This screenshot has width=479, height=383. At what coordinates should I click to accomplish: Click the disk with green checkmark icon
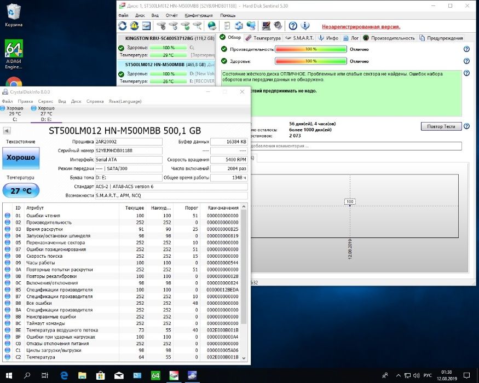coord(185,26)
